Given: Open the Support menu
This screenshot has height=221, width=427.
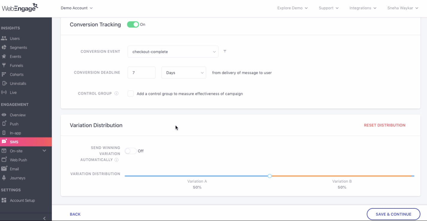Looking at the screenshot, I should pos(329,8).
